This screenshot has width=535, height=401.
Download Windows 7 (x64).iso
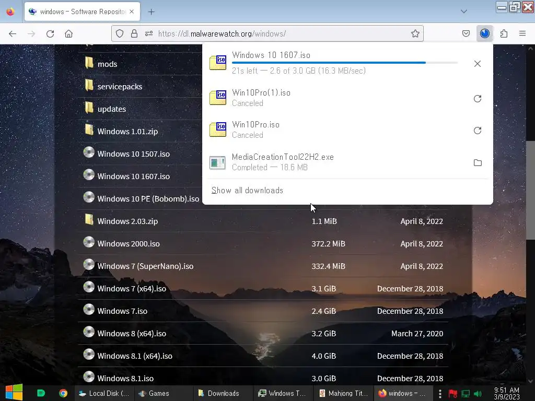click(x=132, y=289)
